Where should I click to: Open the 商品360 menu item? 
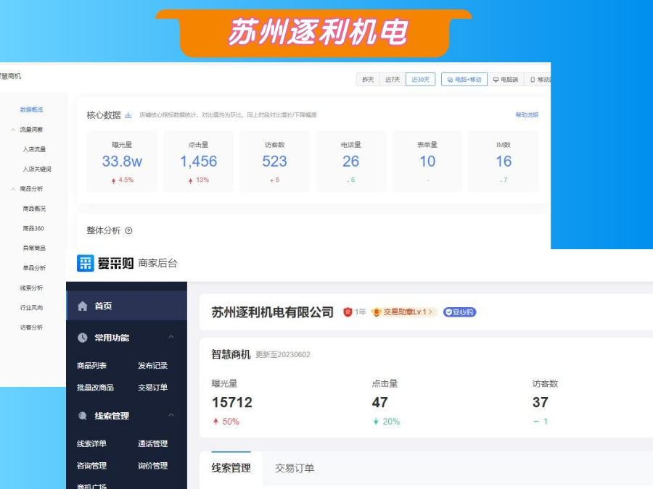(33, 227)
